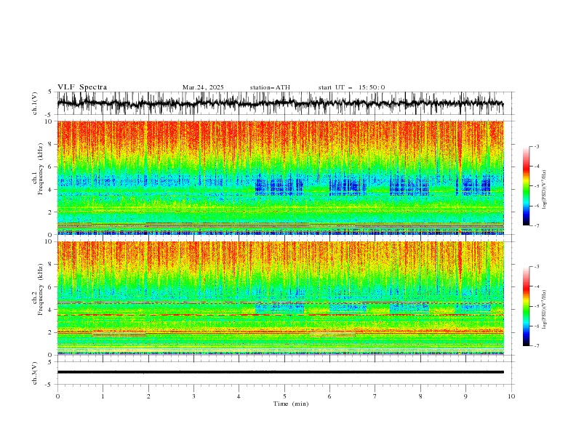The height and width of the screenshot is (445, 576).
Task: Click the 'start UT = 15:50:0' text
Action: pos(351,87)
